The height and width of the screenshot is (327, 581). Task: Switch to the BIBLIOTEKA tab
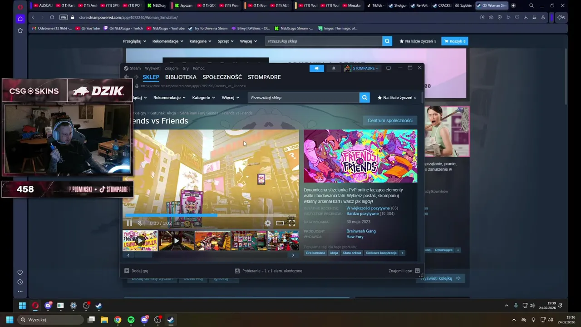tap(181, 77)
